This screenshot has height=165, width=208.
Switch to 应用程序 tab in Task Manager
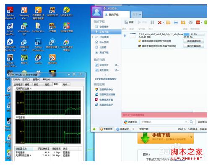pos(18,84)
